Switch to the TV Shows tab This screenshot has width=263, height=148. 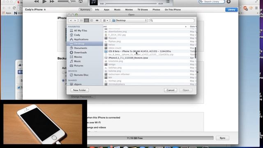coord(143,10)
